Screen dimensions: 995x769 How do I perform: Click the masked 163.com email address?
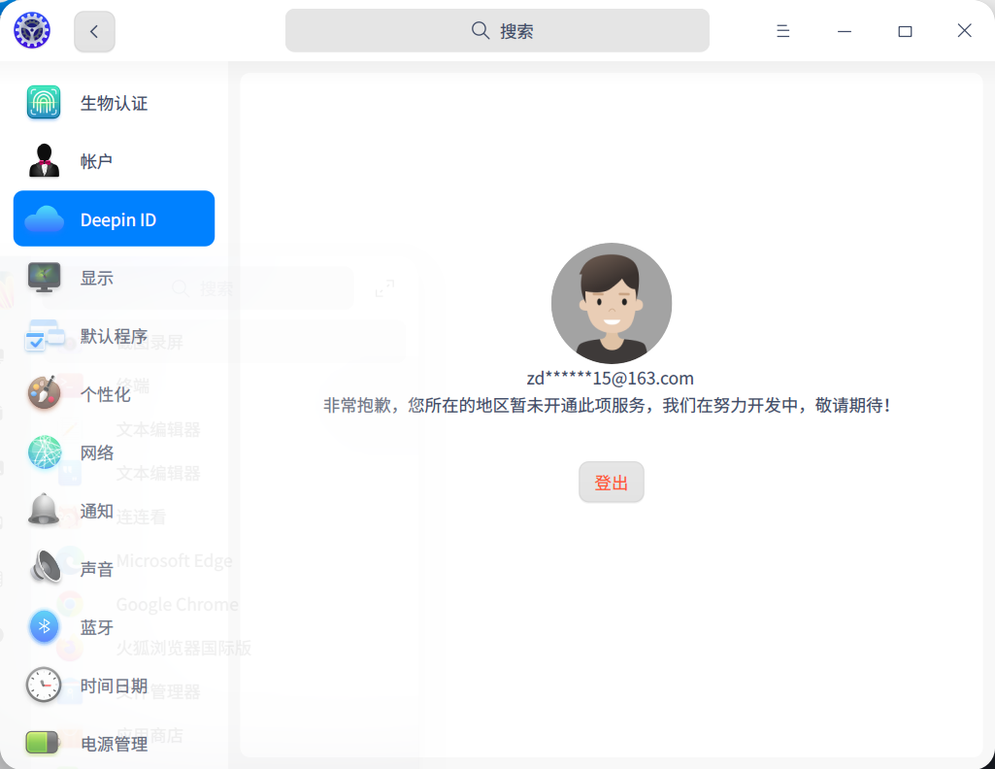coord(611,378)
